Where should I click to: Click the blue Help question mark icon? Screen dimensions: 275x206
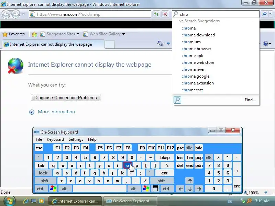click(266, 44)
